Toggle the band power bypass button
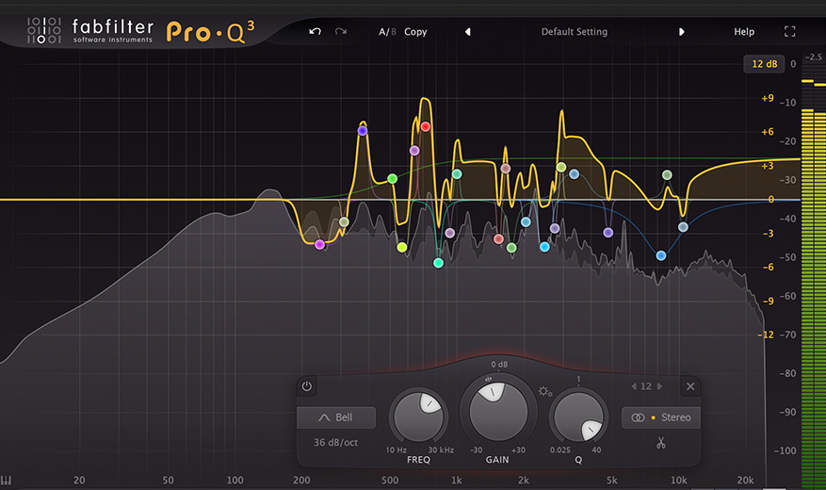This screenshot has height=490, width=826. [x=307, y=386]
